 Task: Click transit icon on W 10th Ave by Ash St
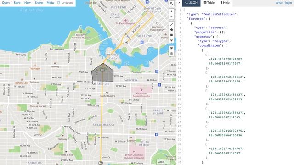pos(159,85)
